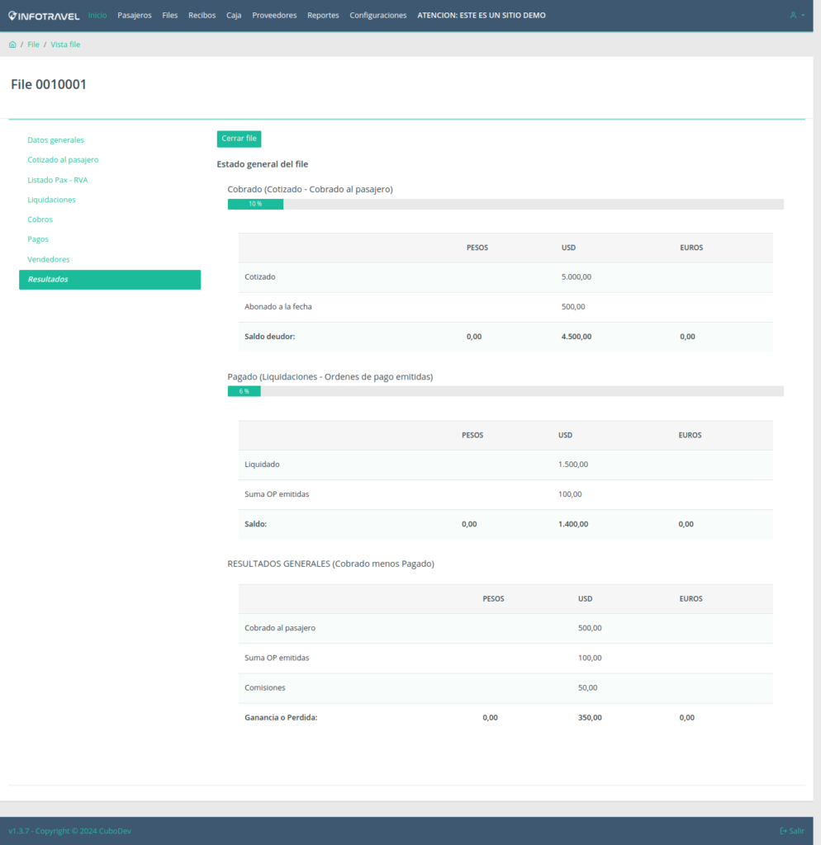Open the user account dropdown
The width and height of the screenshot is (821, 845).
coord(797,15)
